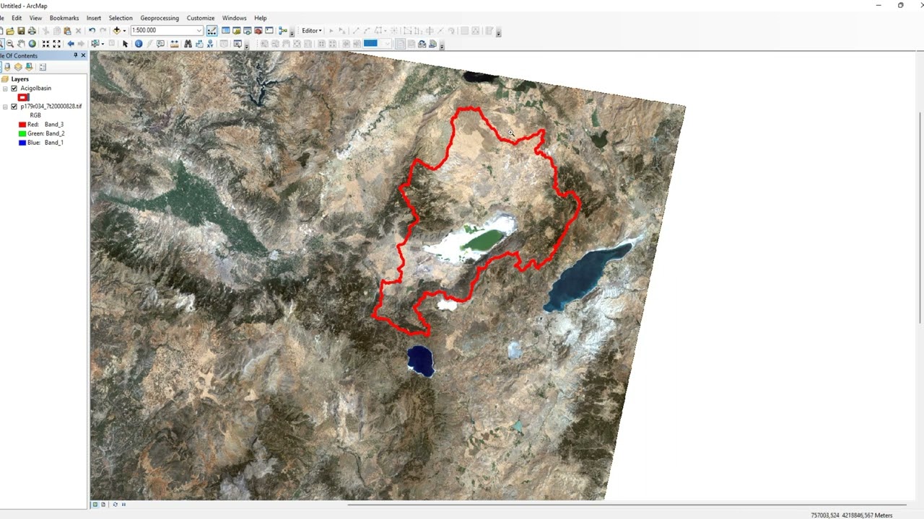Launch ModelBuilder from the toolbar

282,30
